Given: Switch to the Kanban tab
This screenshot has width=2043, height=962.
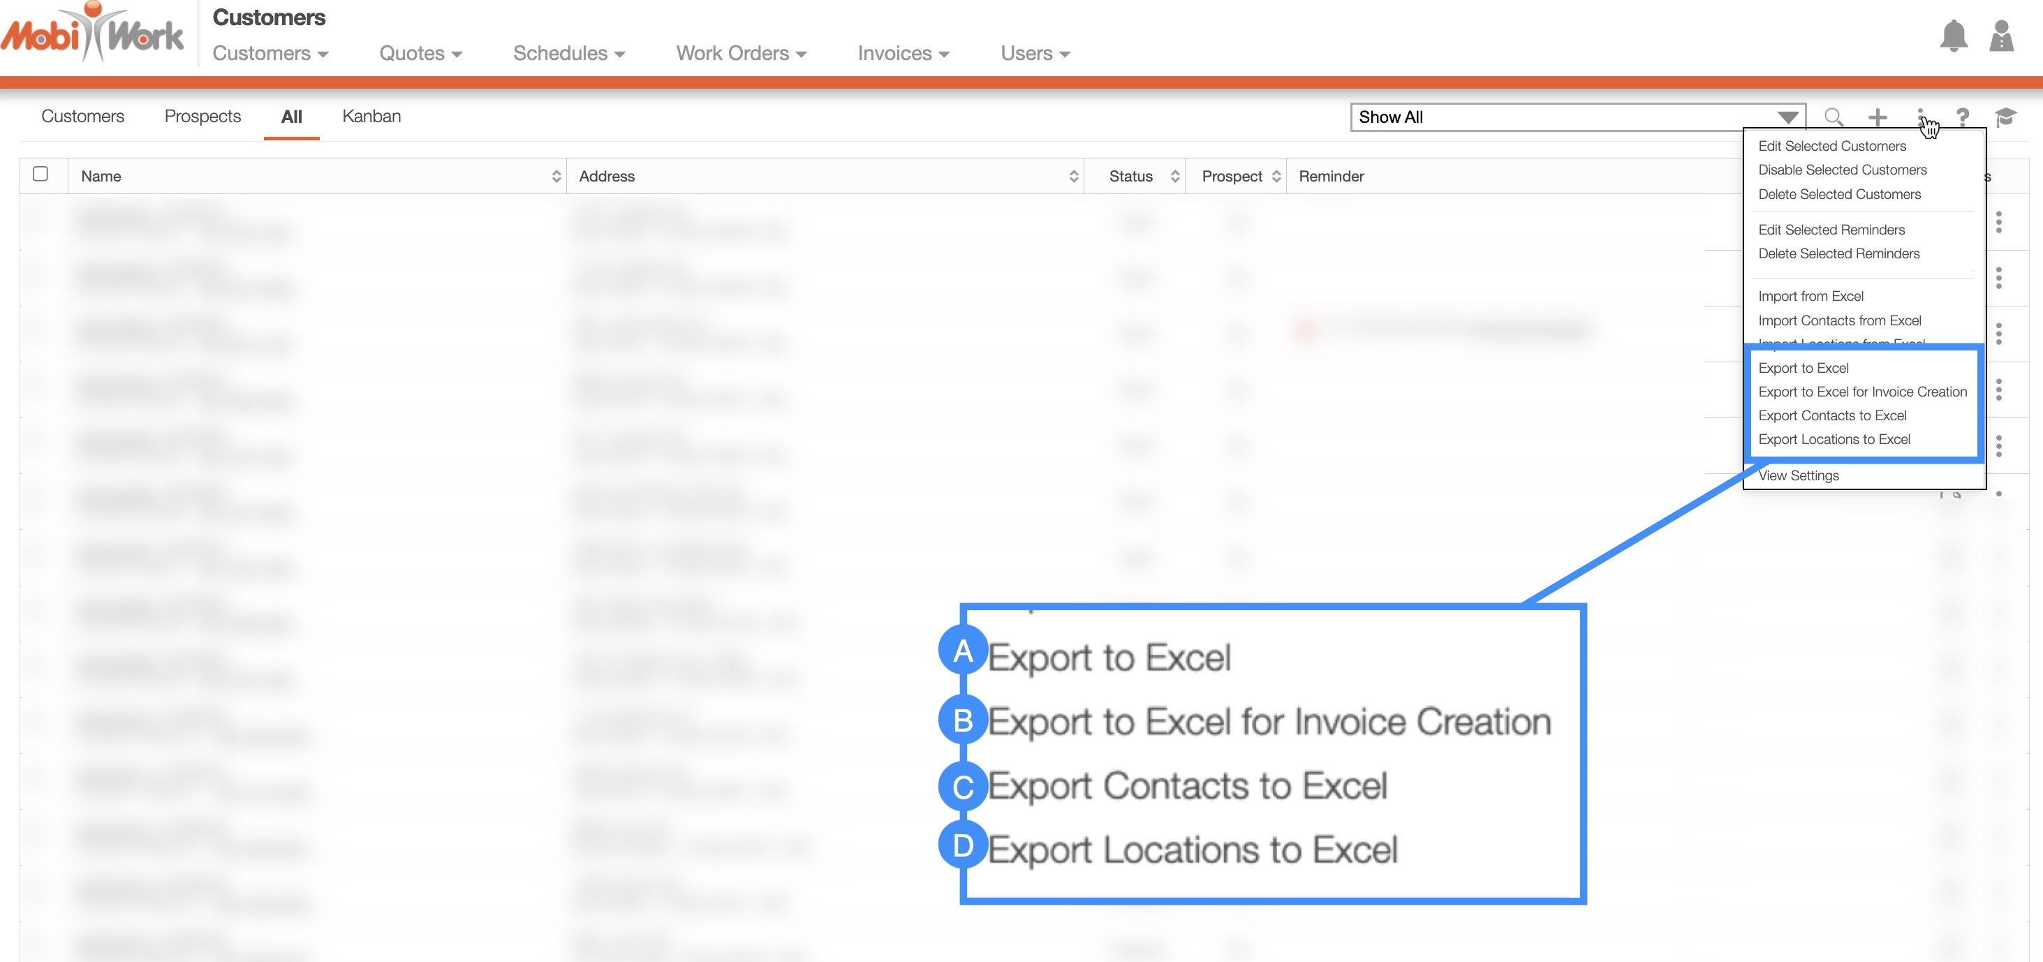Looking at the screenshot, I should pos(371,117).
